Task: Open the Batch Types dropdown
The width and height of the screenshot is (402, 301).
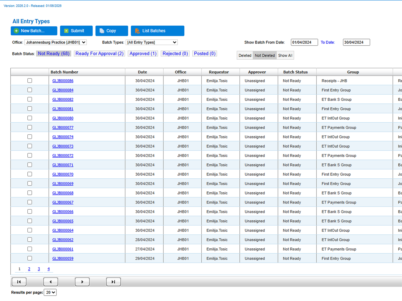Action: (x=152, y=42)
